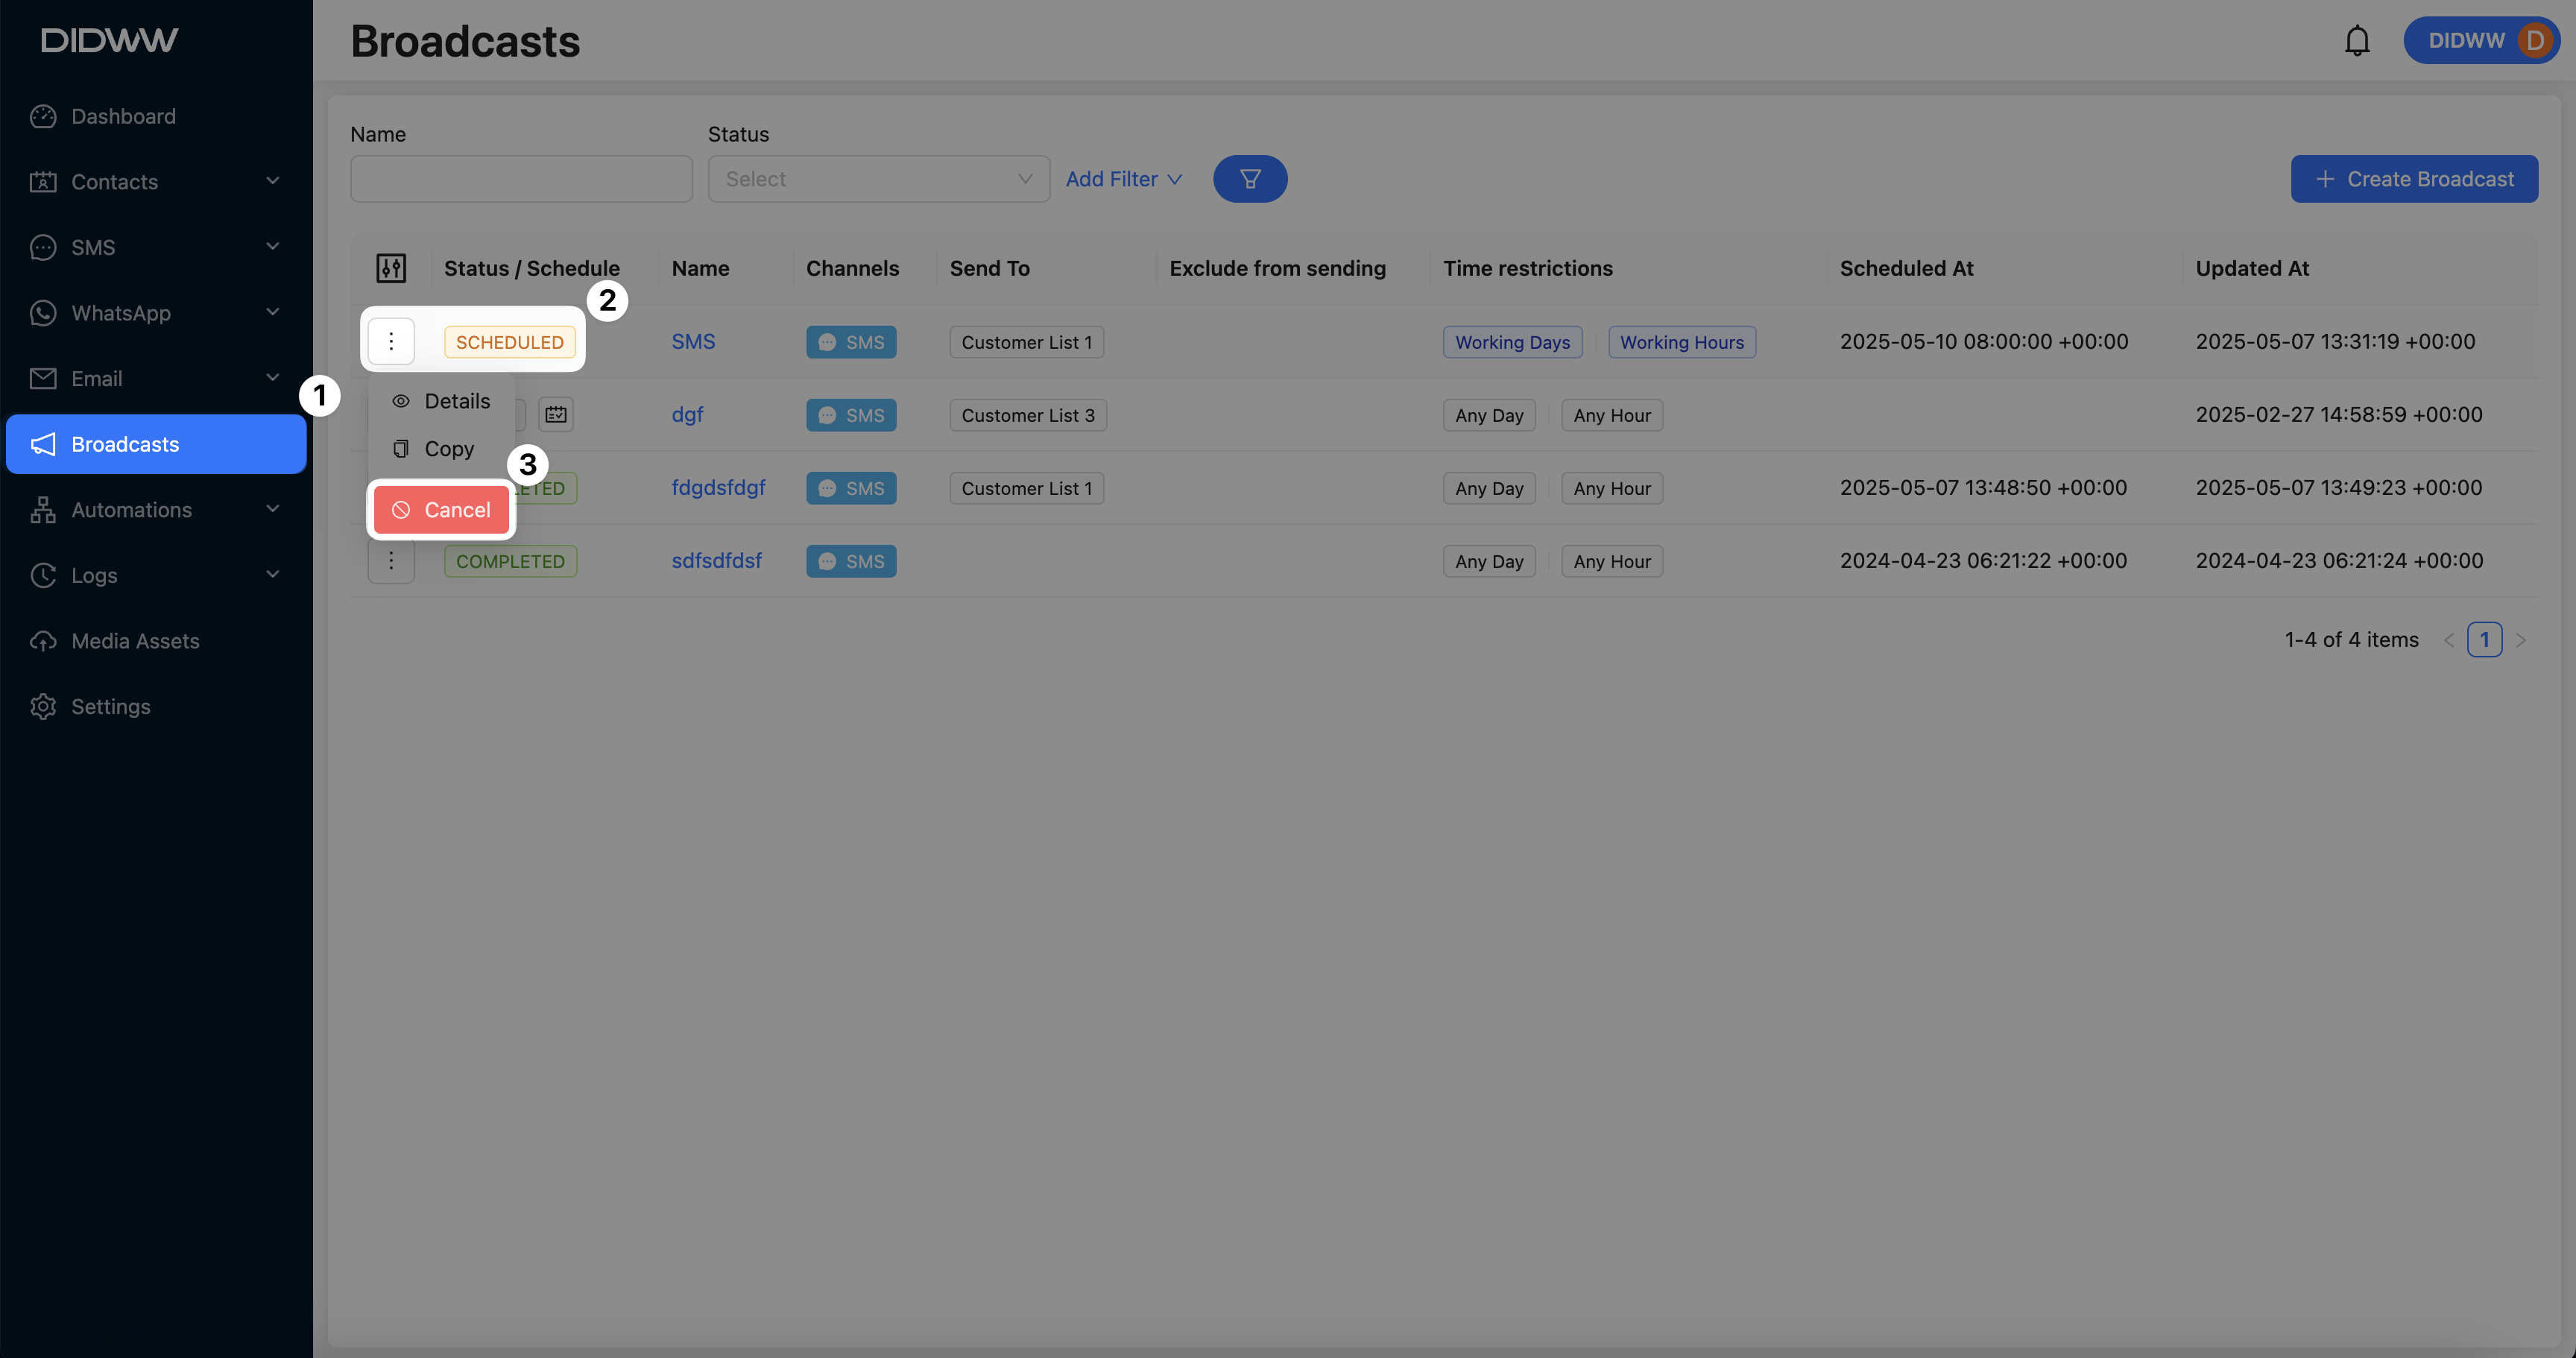Choose Details from the context menu
Image resolution: width=2576 pixels, height=1358 pixels.
456,401
